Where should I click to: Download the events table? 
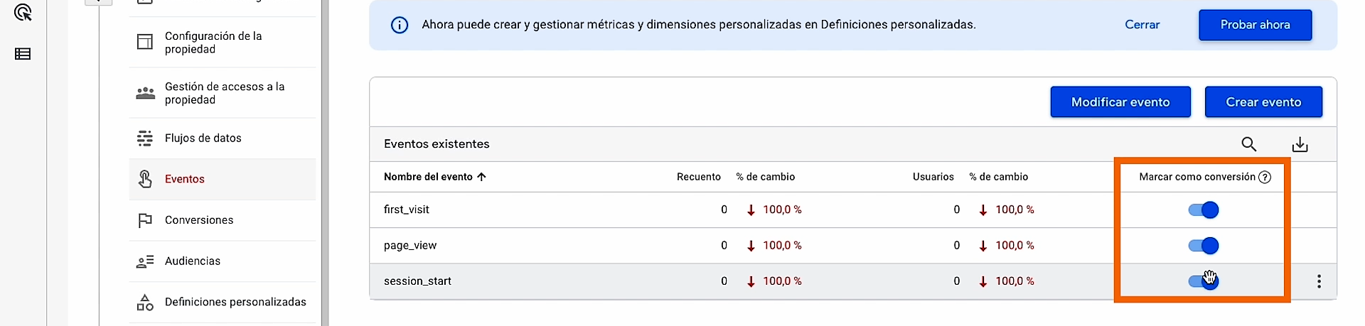coord(1300,144)
